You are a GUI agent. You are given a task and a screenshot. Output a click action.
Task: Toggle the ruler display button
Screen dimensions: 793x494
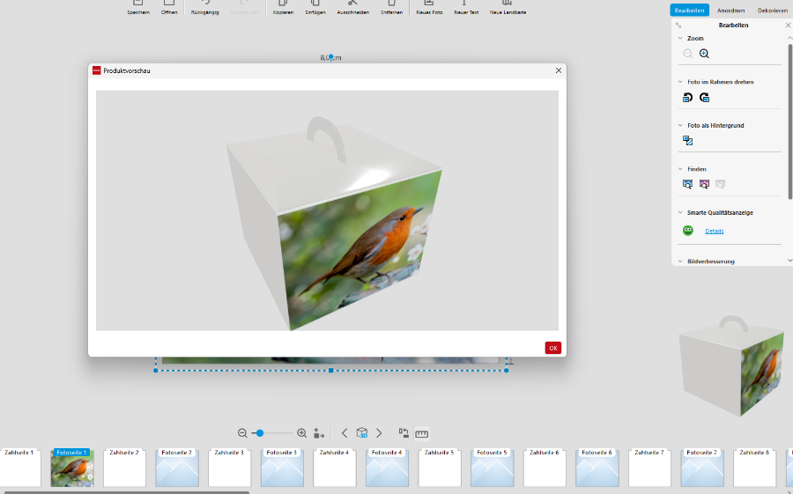tap(421, 433)
